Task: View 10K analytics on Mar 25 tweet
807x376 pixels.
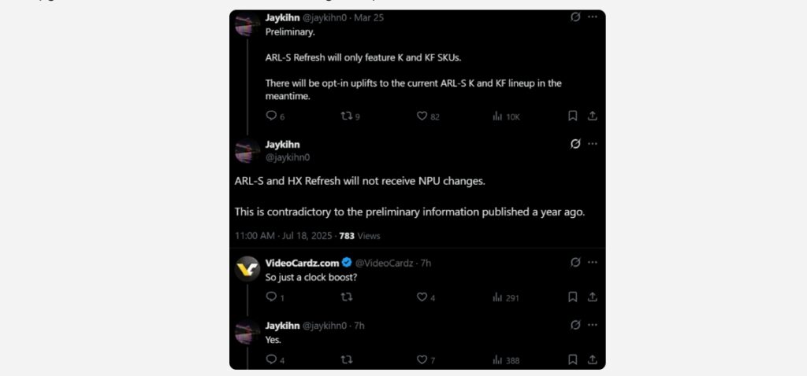Action: tap(506, 116)
